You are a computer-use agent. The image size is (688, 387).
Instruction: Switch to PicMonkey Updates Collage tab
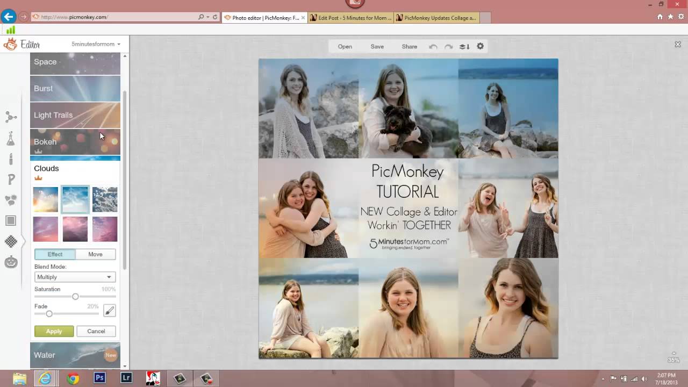click(x=436, y=18)
